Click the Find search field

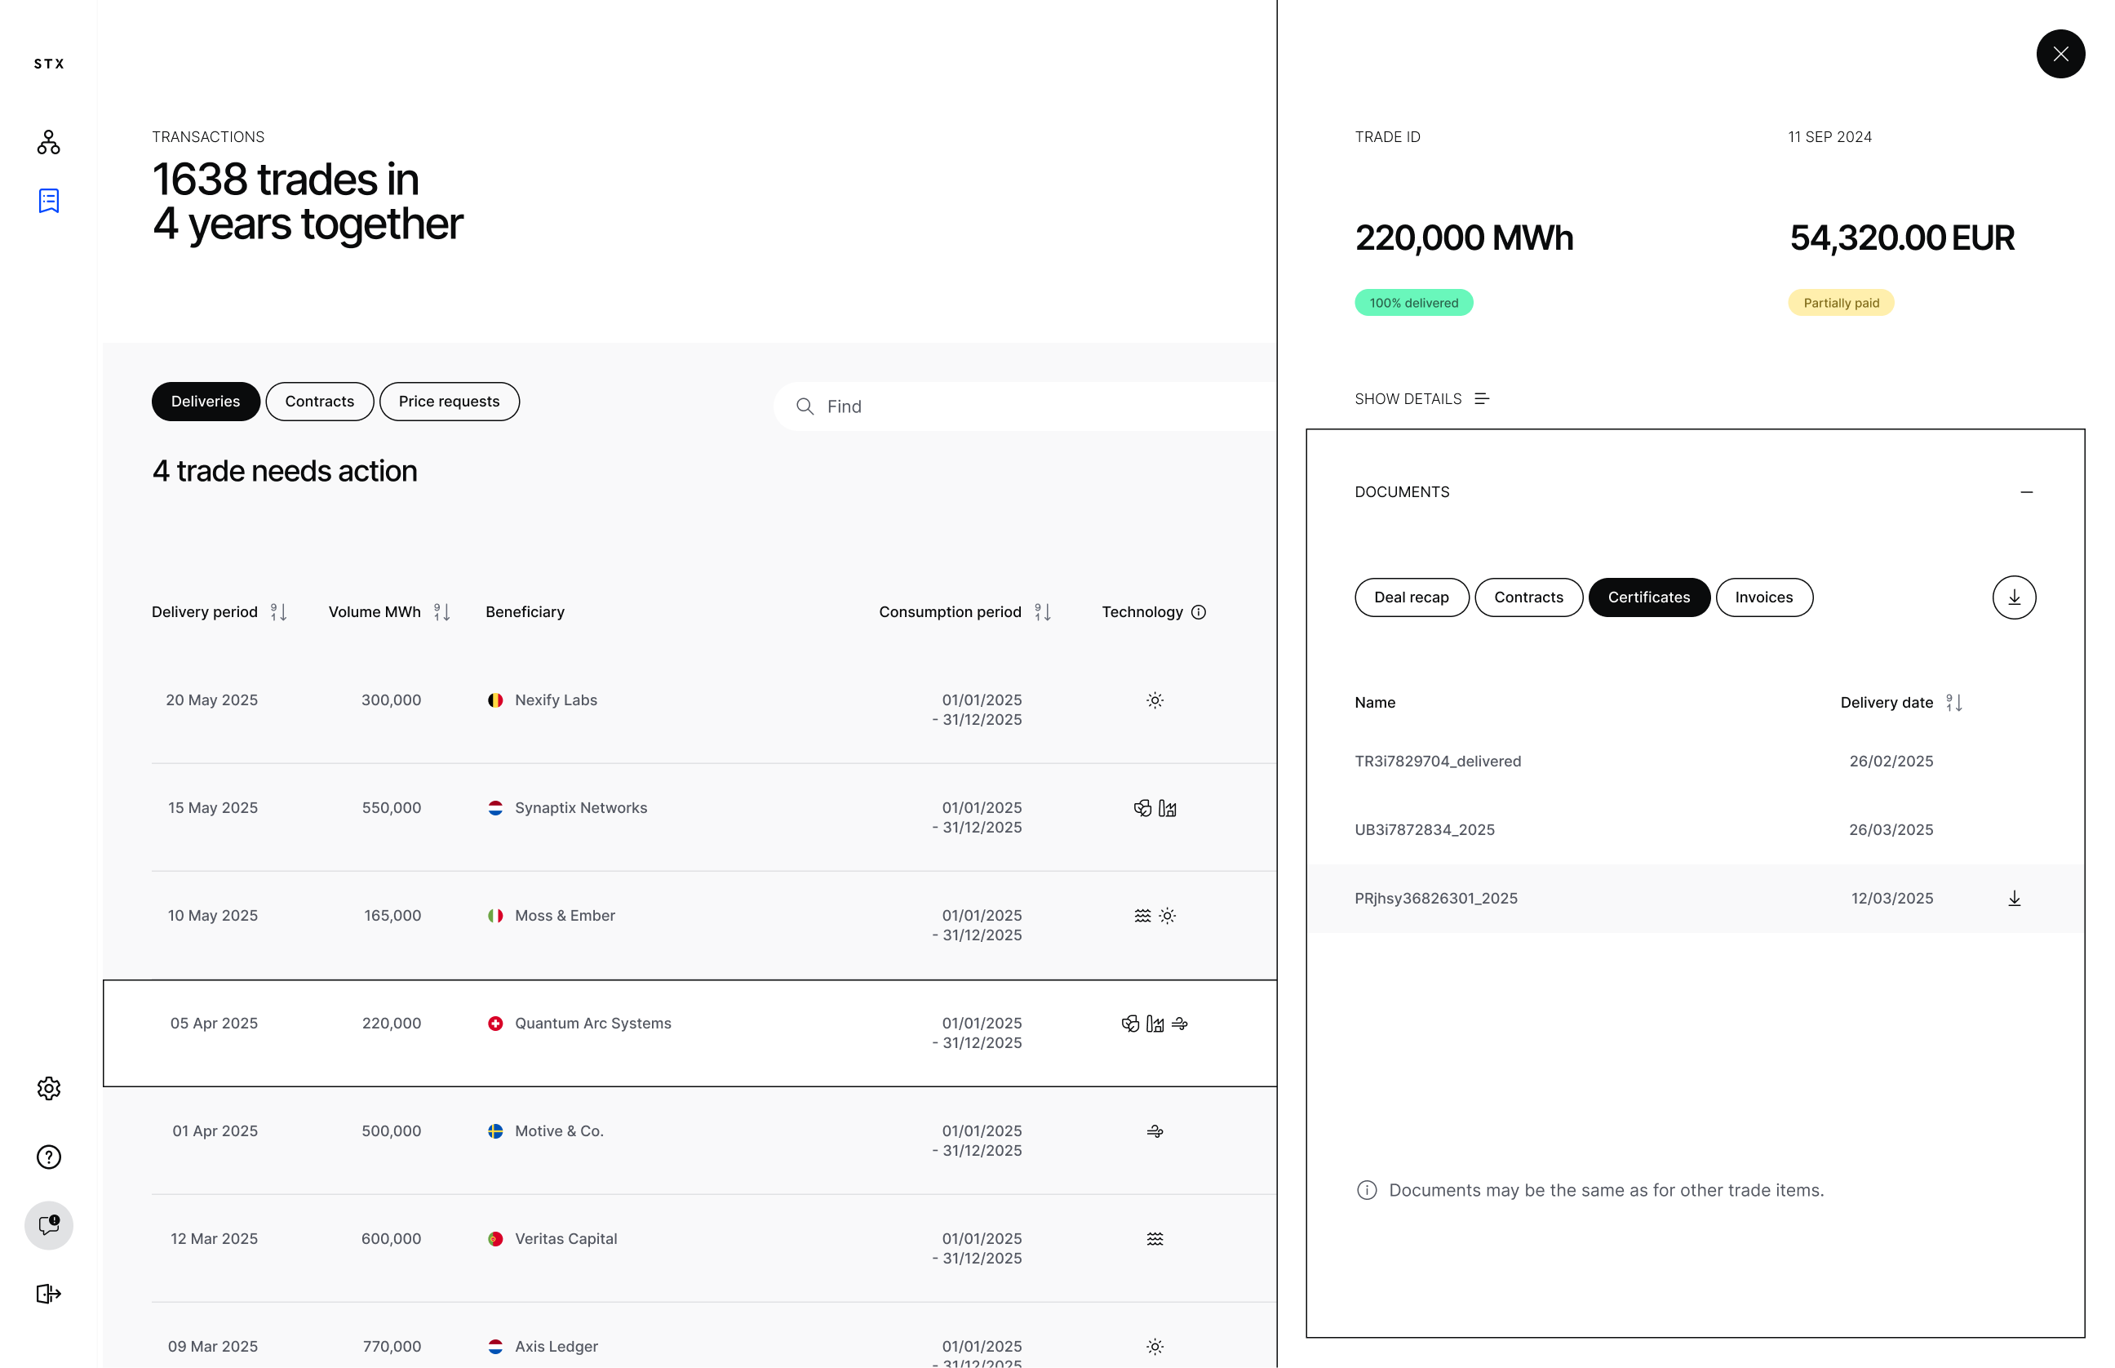(1021, 406)
